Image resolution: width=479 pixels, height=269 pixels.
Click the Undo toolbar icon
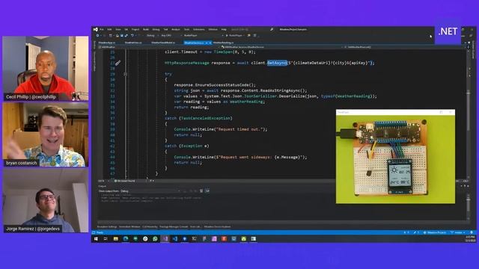click(132, 36)
